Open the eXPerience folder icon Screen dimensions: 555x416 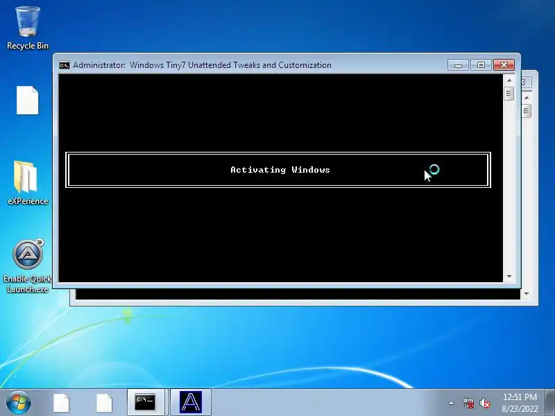[28, 183]
